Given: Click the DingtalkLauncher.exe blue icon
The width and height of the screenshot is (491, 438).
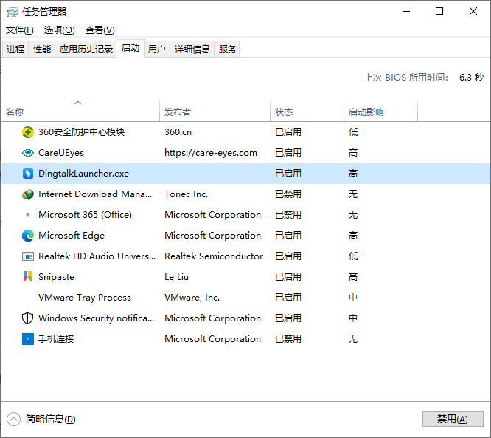Looking at the screenshot, I should tap(28, 174).
